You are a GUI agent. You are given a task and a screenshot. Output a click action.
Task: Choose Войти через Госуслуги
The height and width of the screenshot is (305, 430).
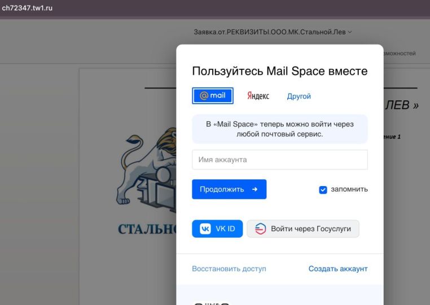(x=303, y=229)
